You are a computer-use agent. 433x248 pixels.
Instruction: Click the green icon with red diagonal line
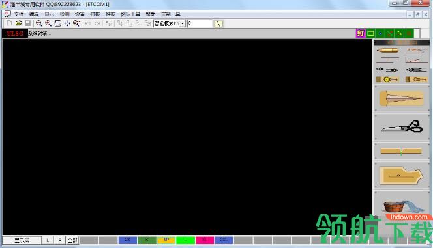pos(390,34)
